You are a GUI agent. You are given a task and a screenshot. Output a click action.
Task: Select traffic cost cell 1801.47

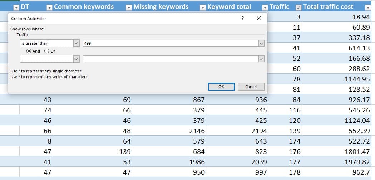pos(337,151)
